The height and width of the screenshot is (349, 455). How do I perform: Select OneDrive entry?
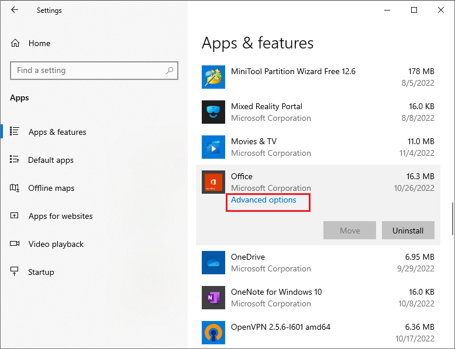tap(248, 257)
